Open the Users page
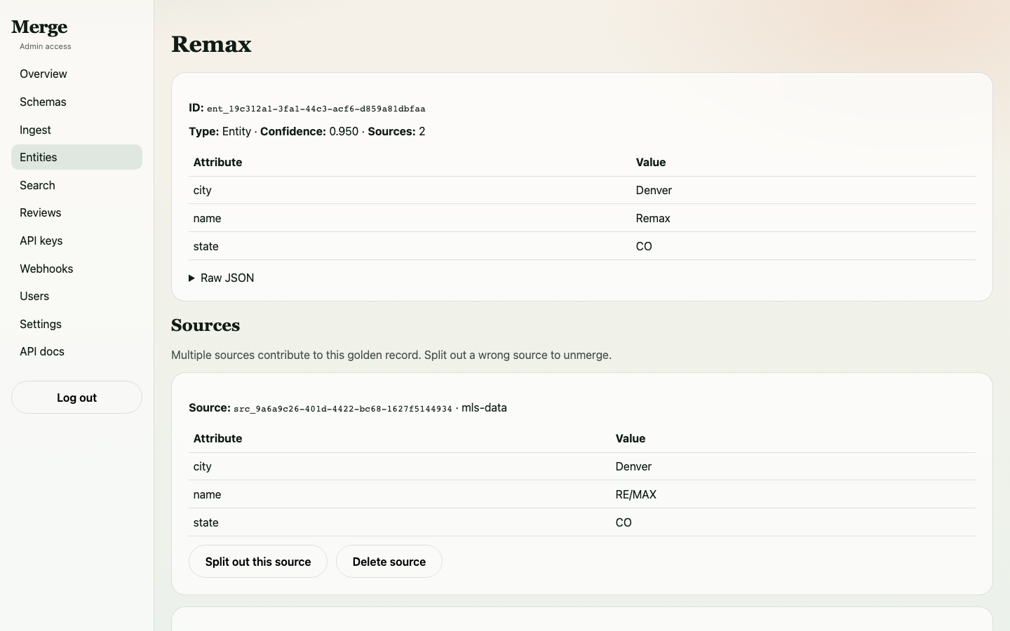1010x631 pixels. pyautogui.click(x=76, y=296)
